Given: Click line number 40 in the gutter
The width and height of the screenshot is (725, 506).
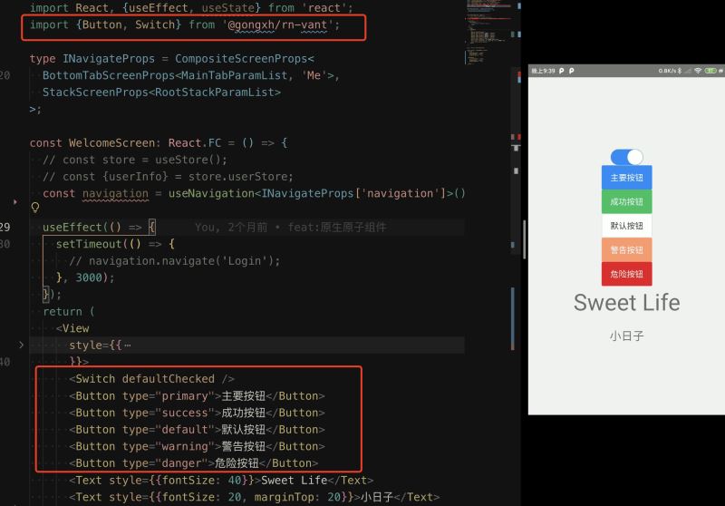Looking at the screenshot, I should point(5,362).
